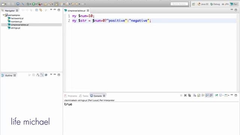Click the Next Annotation toolbar icon
The width and height of the screenshot is (240, 135).
tap(61, 4)
